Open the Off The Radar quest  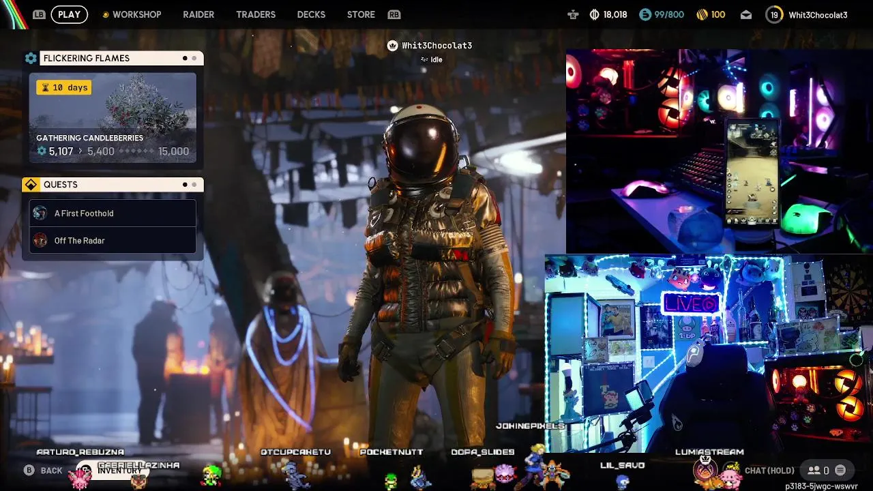pyautogui.click(x=113, y=240)
